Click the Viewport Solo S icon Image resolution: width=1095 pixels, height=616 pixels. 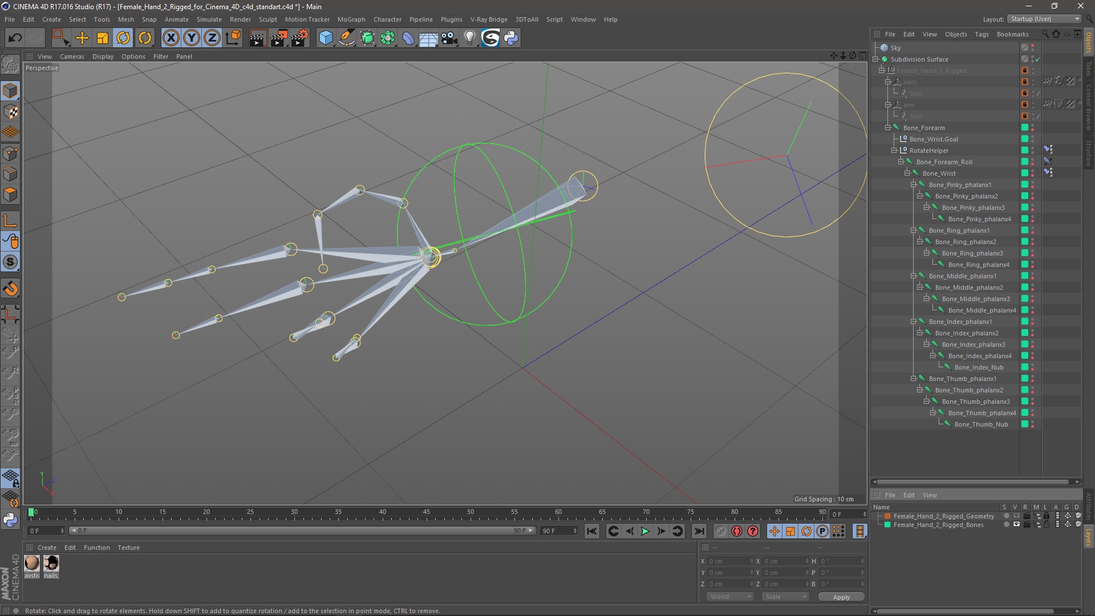point(10,262)
